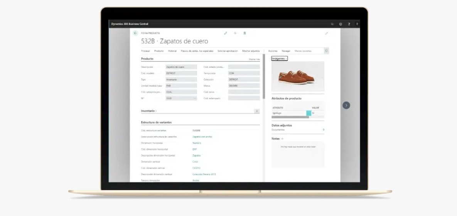457x216 pixels.
Task: Click the shoe product image
Action: pyautogui.click(x=298, y=77)
